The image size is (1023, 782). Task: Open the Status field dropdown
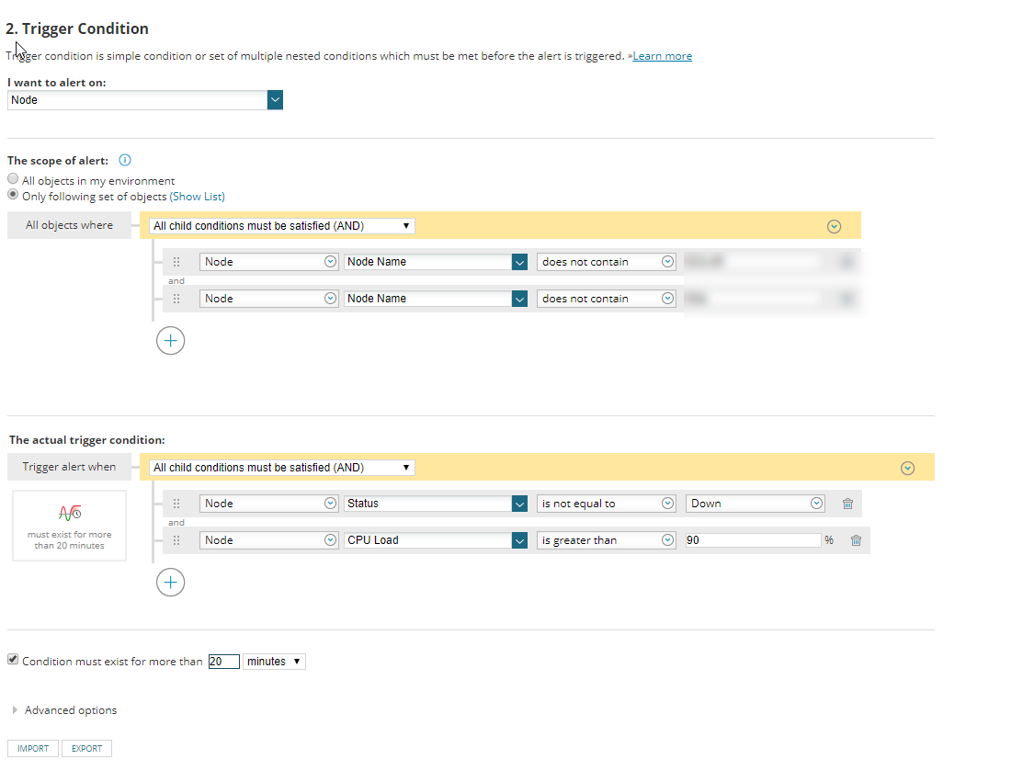coord(436,504)
